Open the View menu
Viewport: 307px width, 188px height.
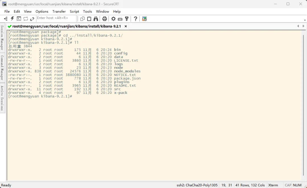[x=28, y=12]
